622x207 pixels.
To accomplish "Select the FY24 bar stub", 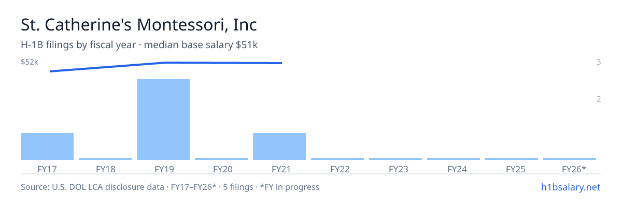I will point(454,159).
